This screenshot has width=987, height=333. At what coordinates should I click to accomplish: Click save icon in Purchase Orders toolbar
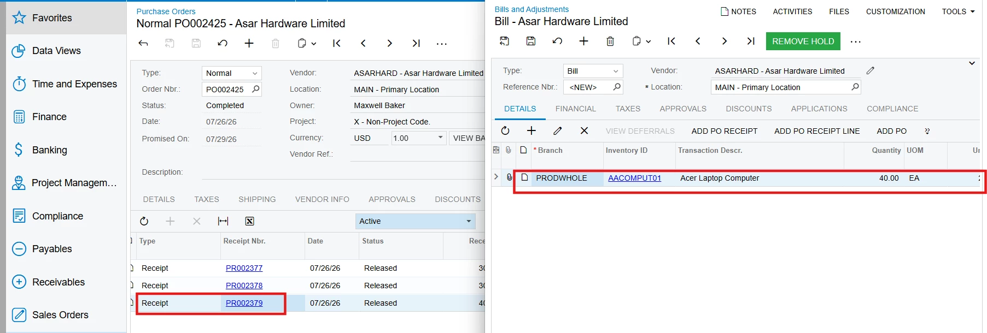click(196, 43)
